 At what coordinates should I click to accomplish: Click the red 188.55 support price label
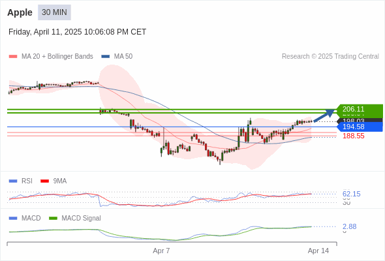(353, 136)
